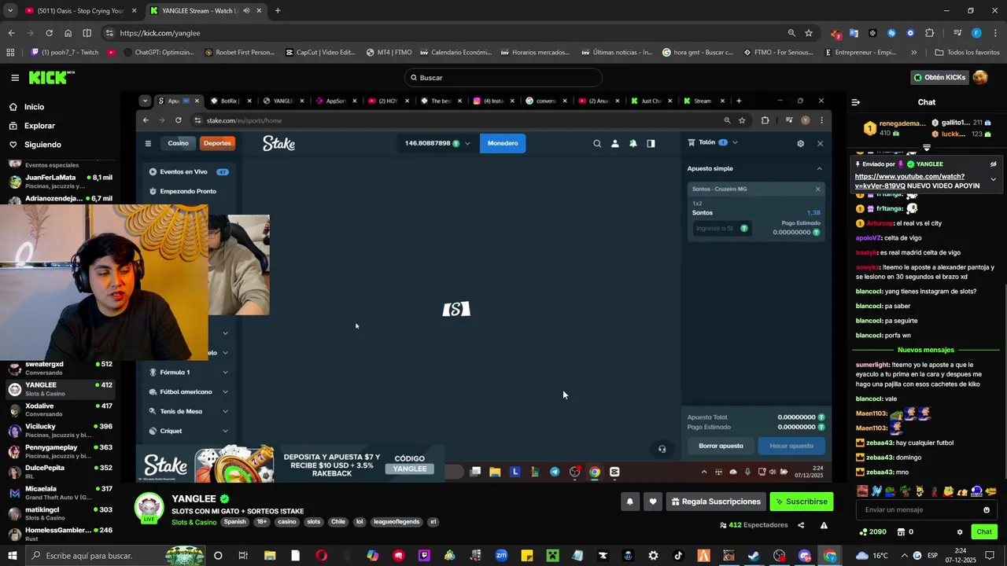Expand Fórmula 1 sports category
1007x566 pixels.
pos(189,372)
